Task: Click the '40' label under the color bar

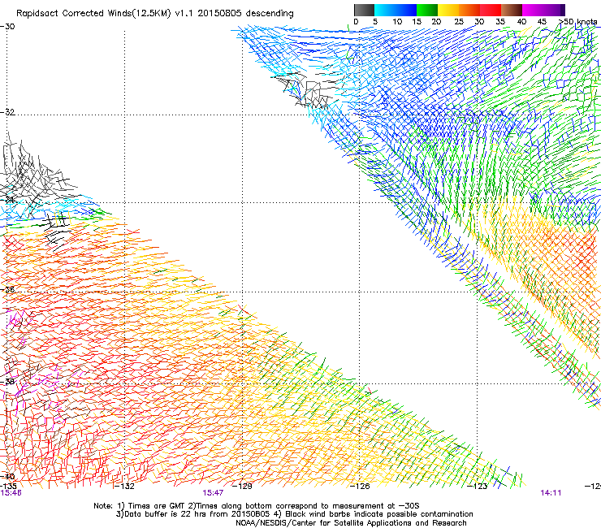Action: 521,22
